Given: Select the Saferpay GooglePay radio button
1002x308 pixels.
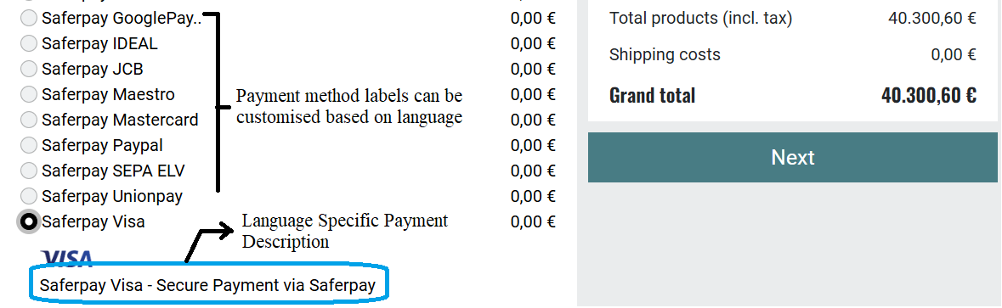Looking at the screenshot, I should (x=29, y=18).
